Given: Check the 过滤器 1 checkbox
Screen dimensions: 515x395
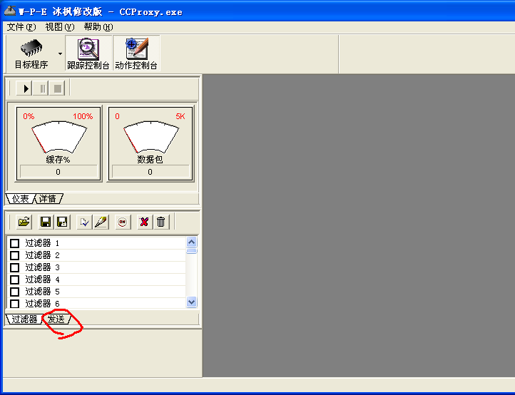Looking at the screenshot, I should (14, 243).
